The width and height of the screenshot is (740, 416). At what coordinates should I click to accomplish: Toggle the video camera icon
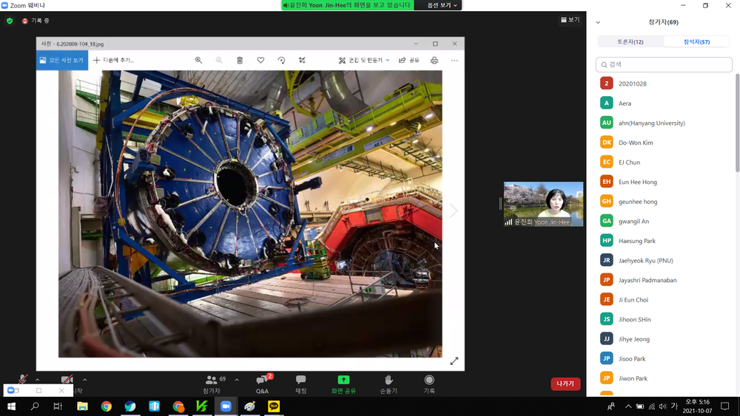click(67, 379)
